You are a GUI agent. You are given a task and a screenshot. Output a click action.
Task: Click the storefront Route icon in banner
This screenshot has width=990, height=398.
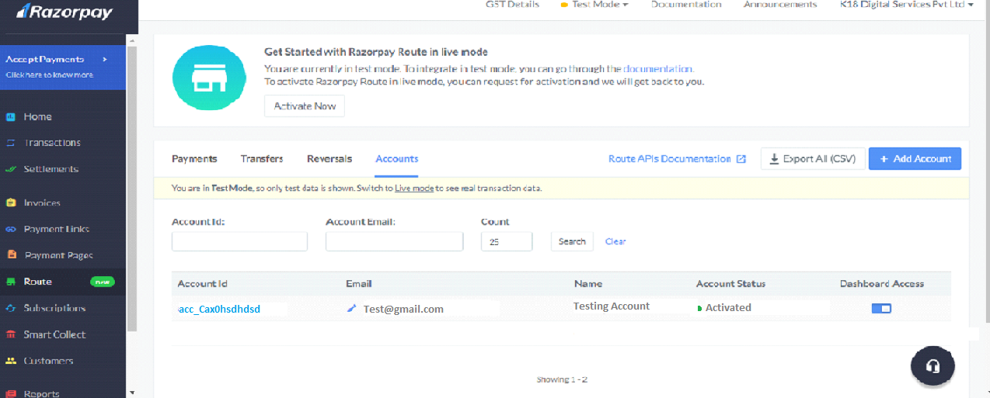[203, 77]
